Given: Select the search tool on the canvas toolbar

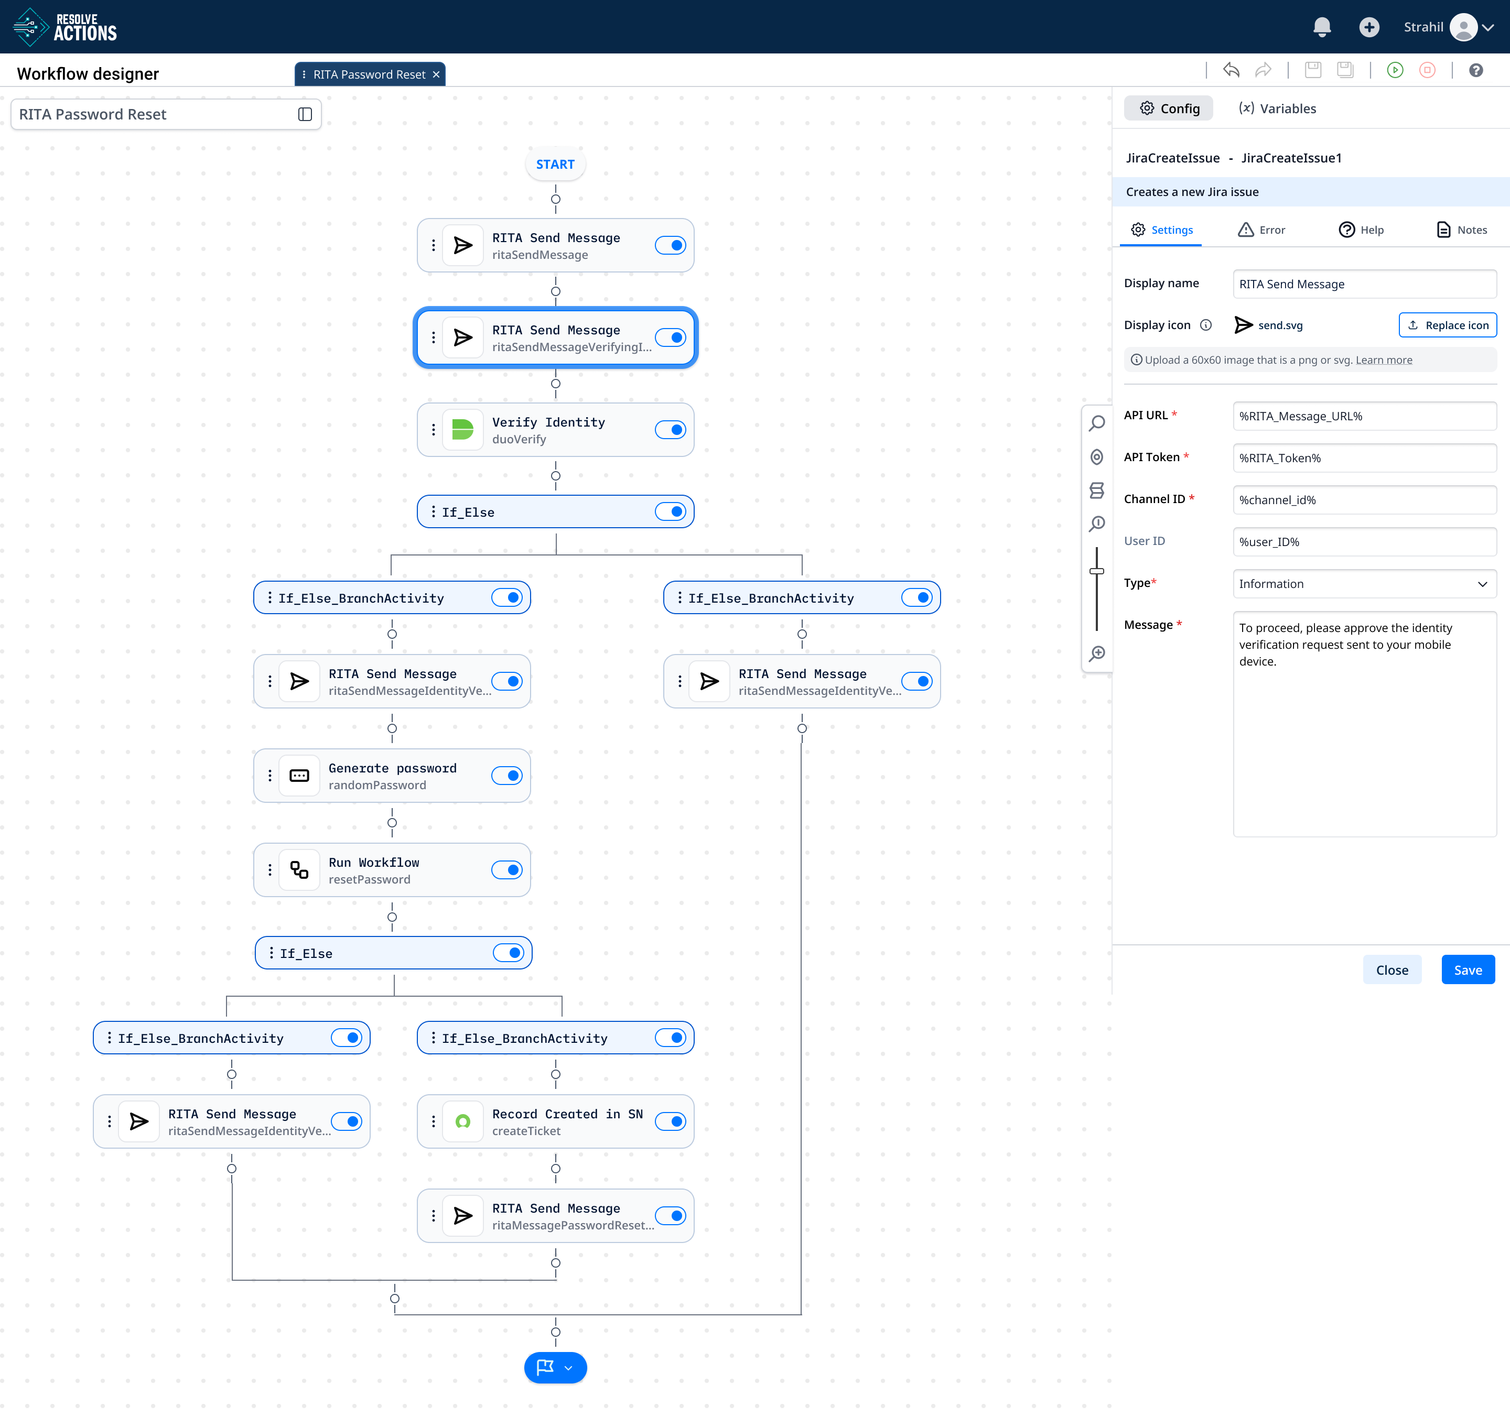Looking at the screenshot, I should [x=1097, y=423].
